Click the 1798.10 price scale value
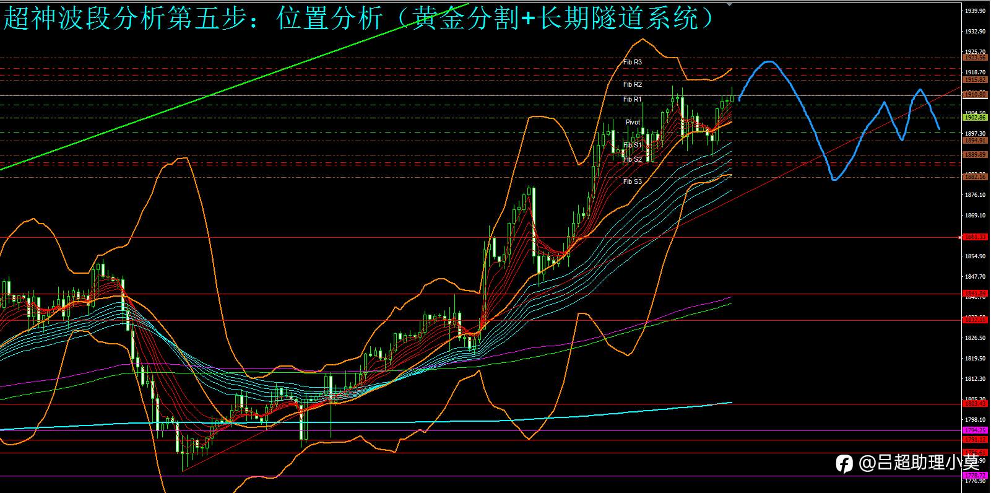 [x=975, y=420]
